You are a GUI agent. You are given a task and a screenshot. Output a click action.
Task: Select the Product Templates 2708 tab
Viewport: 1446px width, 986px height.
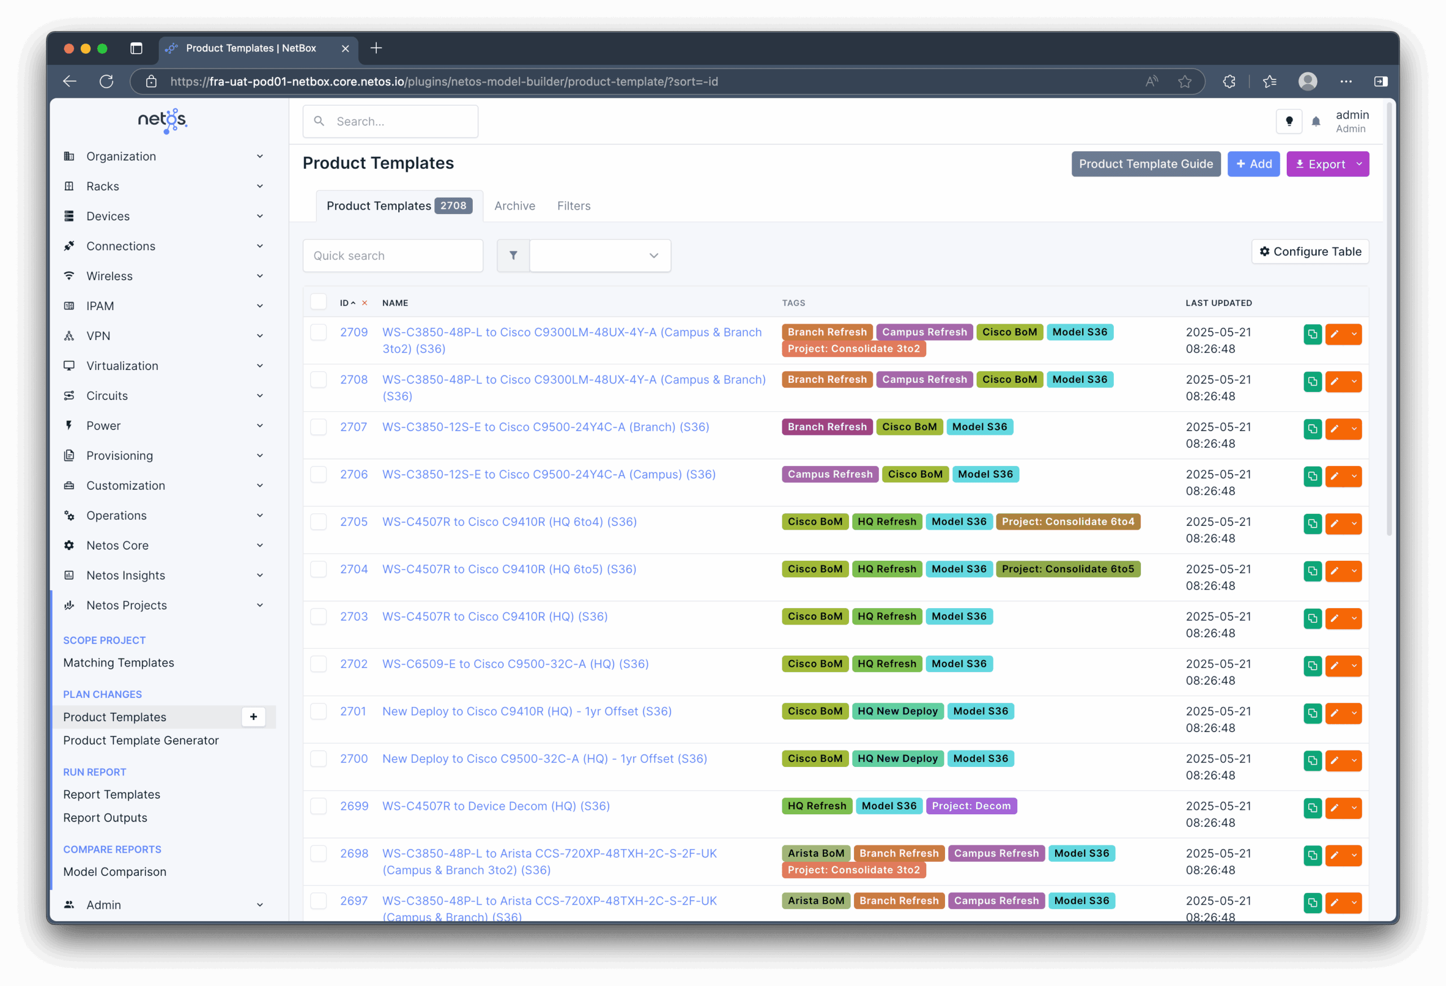(399, 206)
